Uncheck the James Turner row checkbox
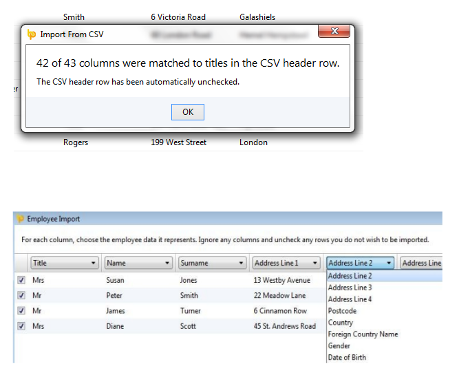The width and height of the screenshot is (459, 377). 21,310
